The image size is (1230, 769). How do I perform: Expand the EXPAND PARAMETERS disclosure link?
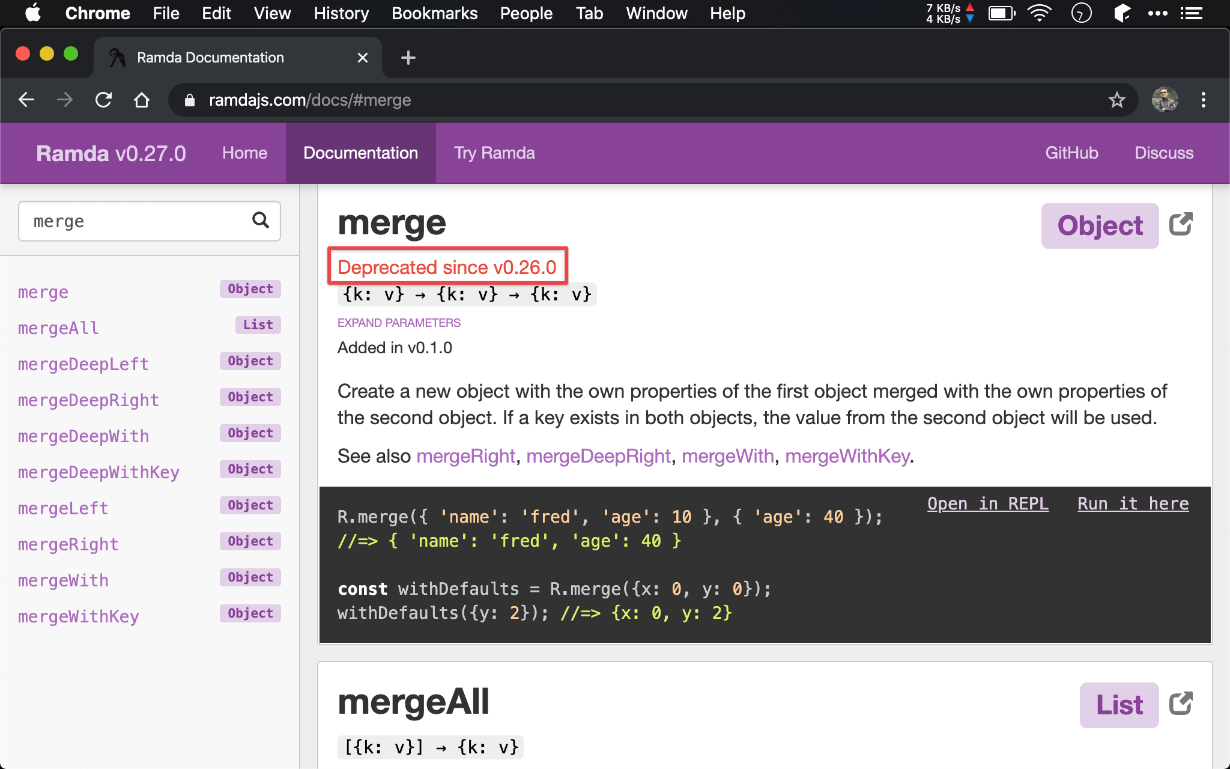[398, 323]
